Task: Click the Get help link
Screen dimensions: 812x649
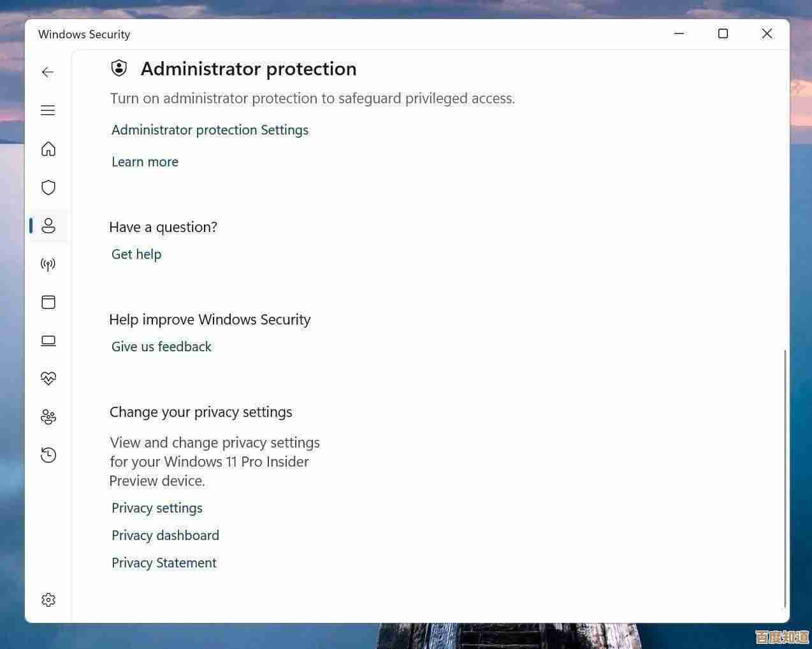Action: click(136, 254)
